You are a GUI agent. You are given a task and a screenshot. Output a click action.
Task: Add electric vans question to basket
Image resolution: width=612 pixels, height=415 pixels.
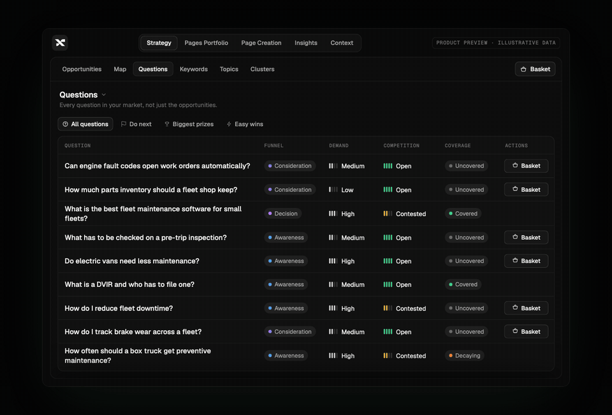coord(526,261)
